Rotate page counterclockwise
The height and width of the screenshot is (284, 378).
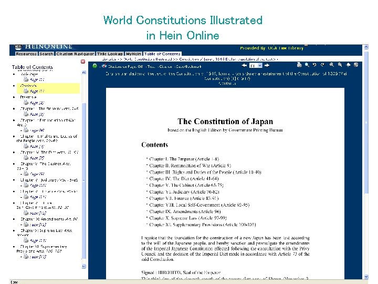[314, 65]
